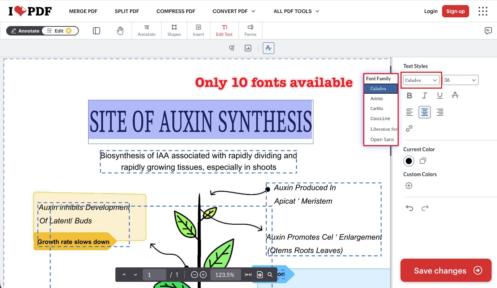Choose the Liberation Serif font

381,129
